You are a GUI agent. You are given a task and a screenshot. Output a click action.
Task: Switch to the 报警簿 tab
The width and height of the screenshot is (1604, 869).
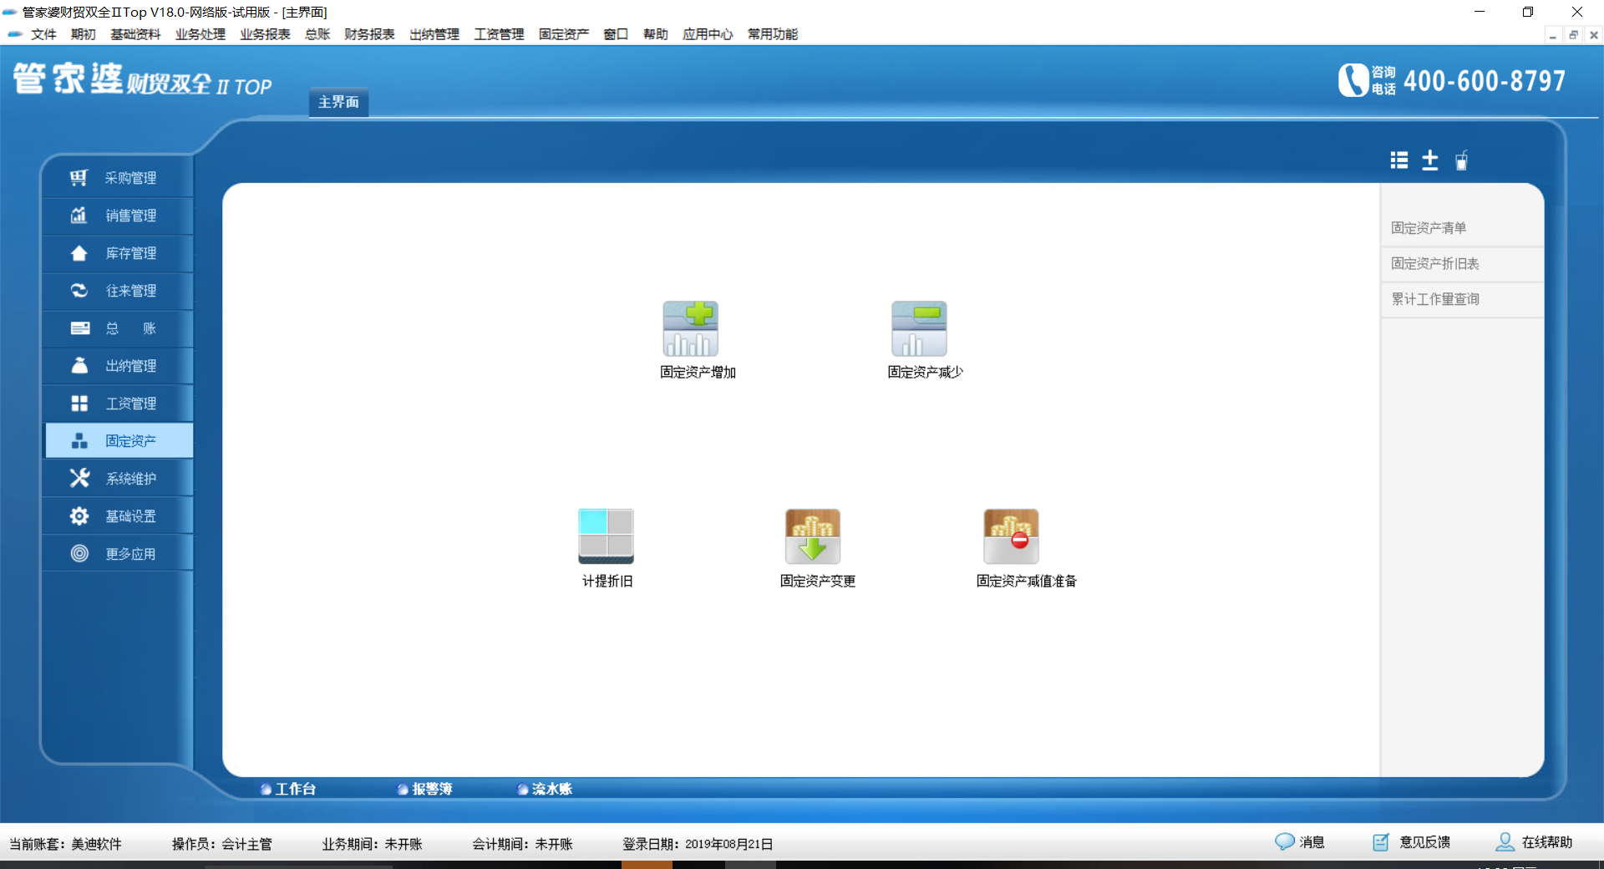(425, 789)
